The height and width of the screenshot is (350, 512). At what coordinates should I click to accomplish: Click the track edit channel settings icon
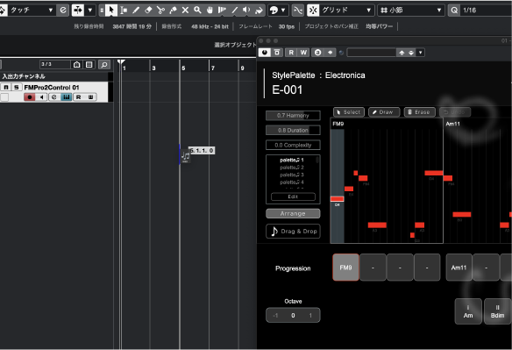(x=53, y=97)
